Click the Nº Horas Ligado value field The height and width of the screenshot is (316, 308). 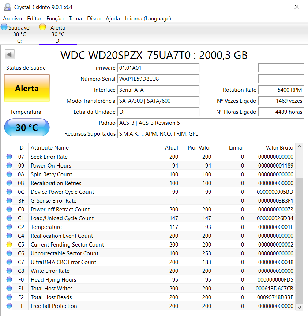(281, 112)
